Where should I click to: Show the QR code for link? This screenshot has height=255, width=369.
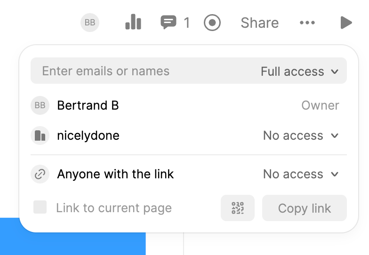238,208
